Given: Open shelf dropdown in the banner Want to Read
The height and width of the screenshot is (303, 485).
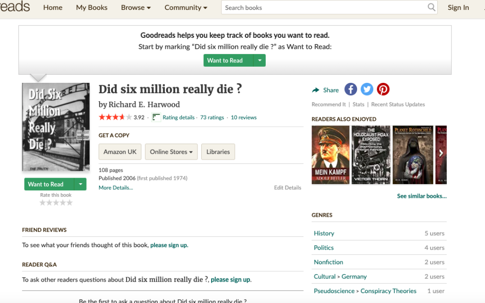Looking at the screenshot, I should pos(260,60).
